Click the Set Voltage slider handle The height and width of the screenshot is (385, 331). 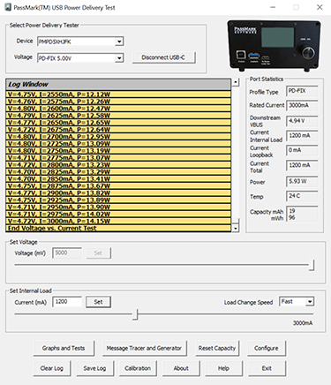pyautogui.click(x=312, y=265)
